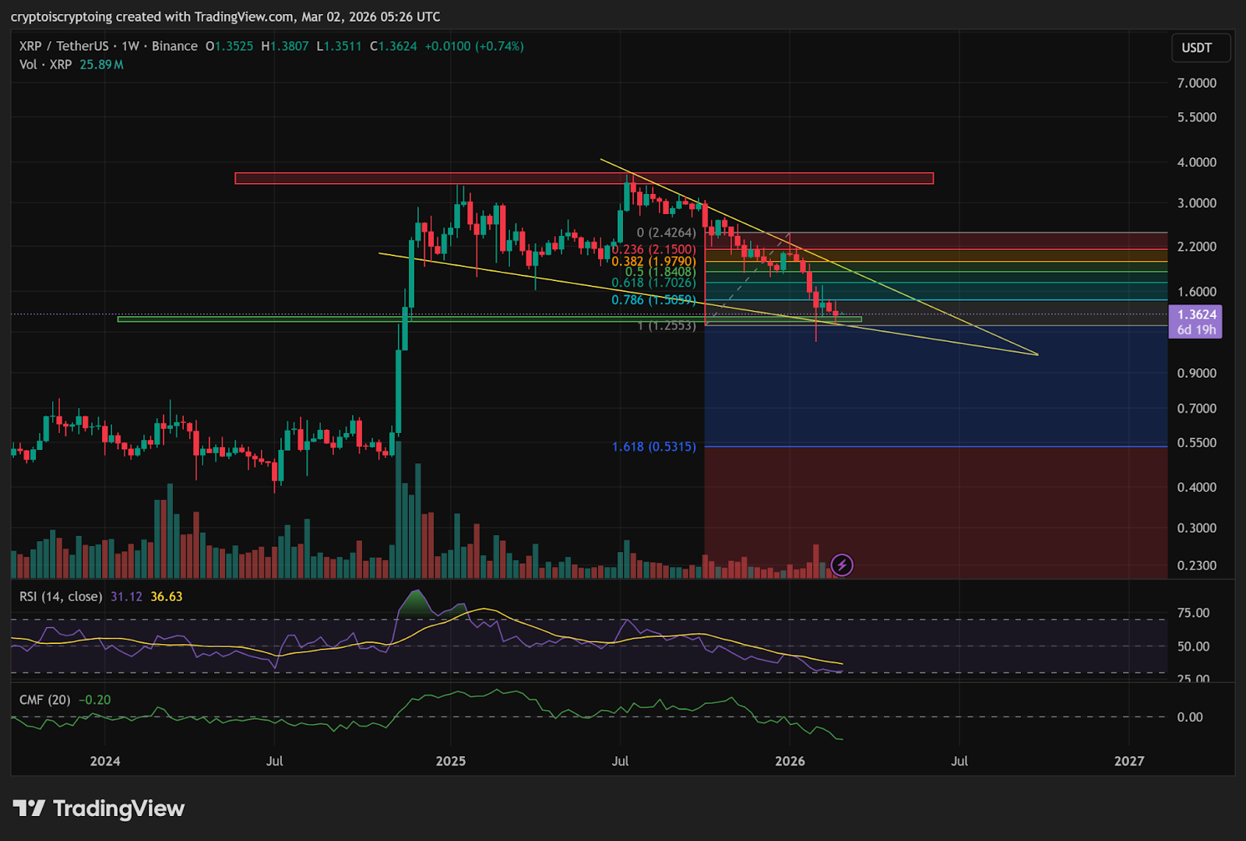Select the CMF (20) indicator legend
The height and width of the screenshot is (841, 1246).
pos(44,700)
